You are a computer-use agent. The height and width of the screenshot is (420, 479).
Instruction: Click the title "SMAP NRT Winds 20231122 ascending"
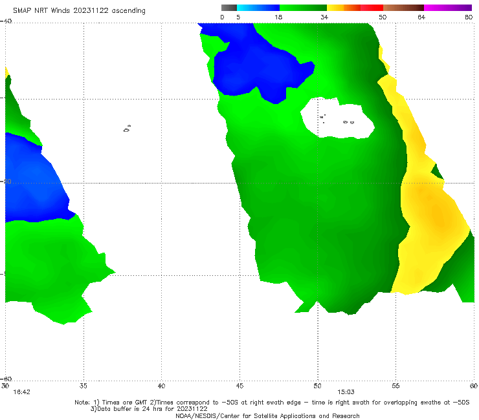(x=79, y=11)
